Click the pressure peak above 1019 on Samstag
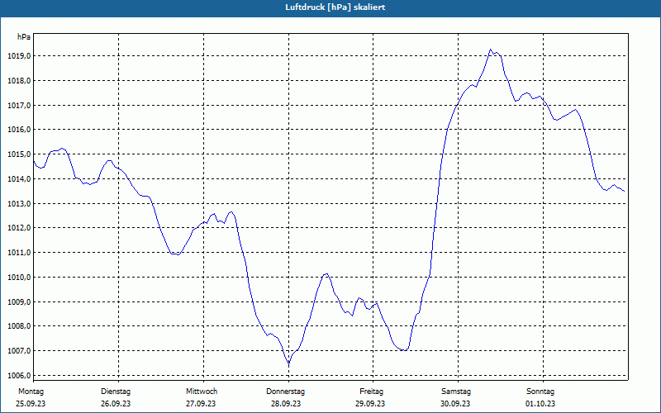Screen dimensions: 661x413 (490, 50)
